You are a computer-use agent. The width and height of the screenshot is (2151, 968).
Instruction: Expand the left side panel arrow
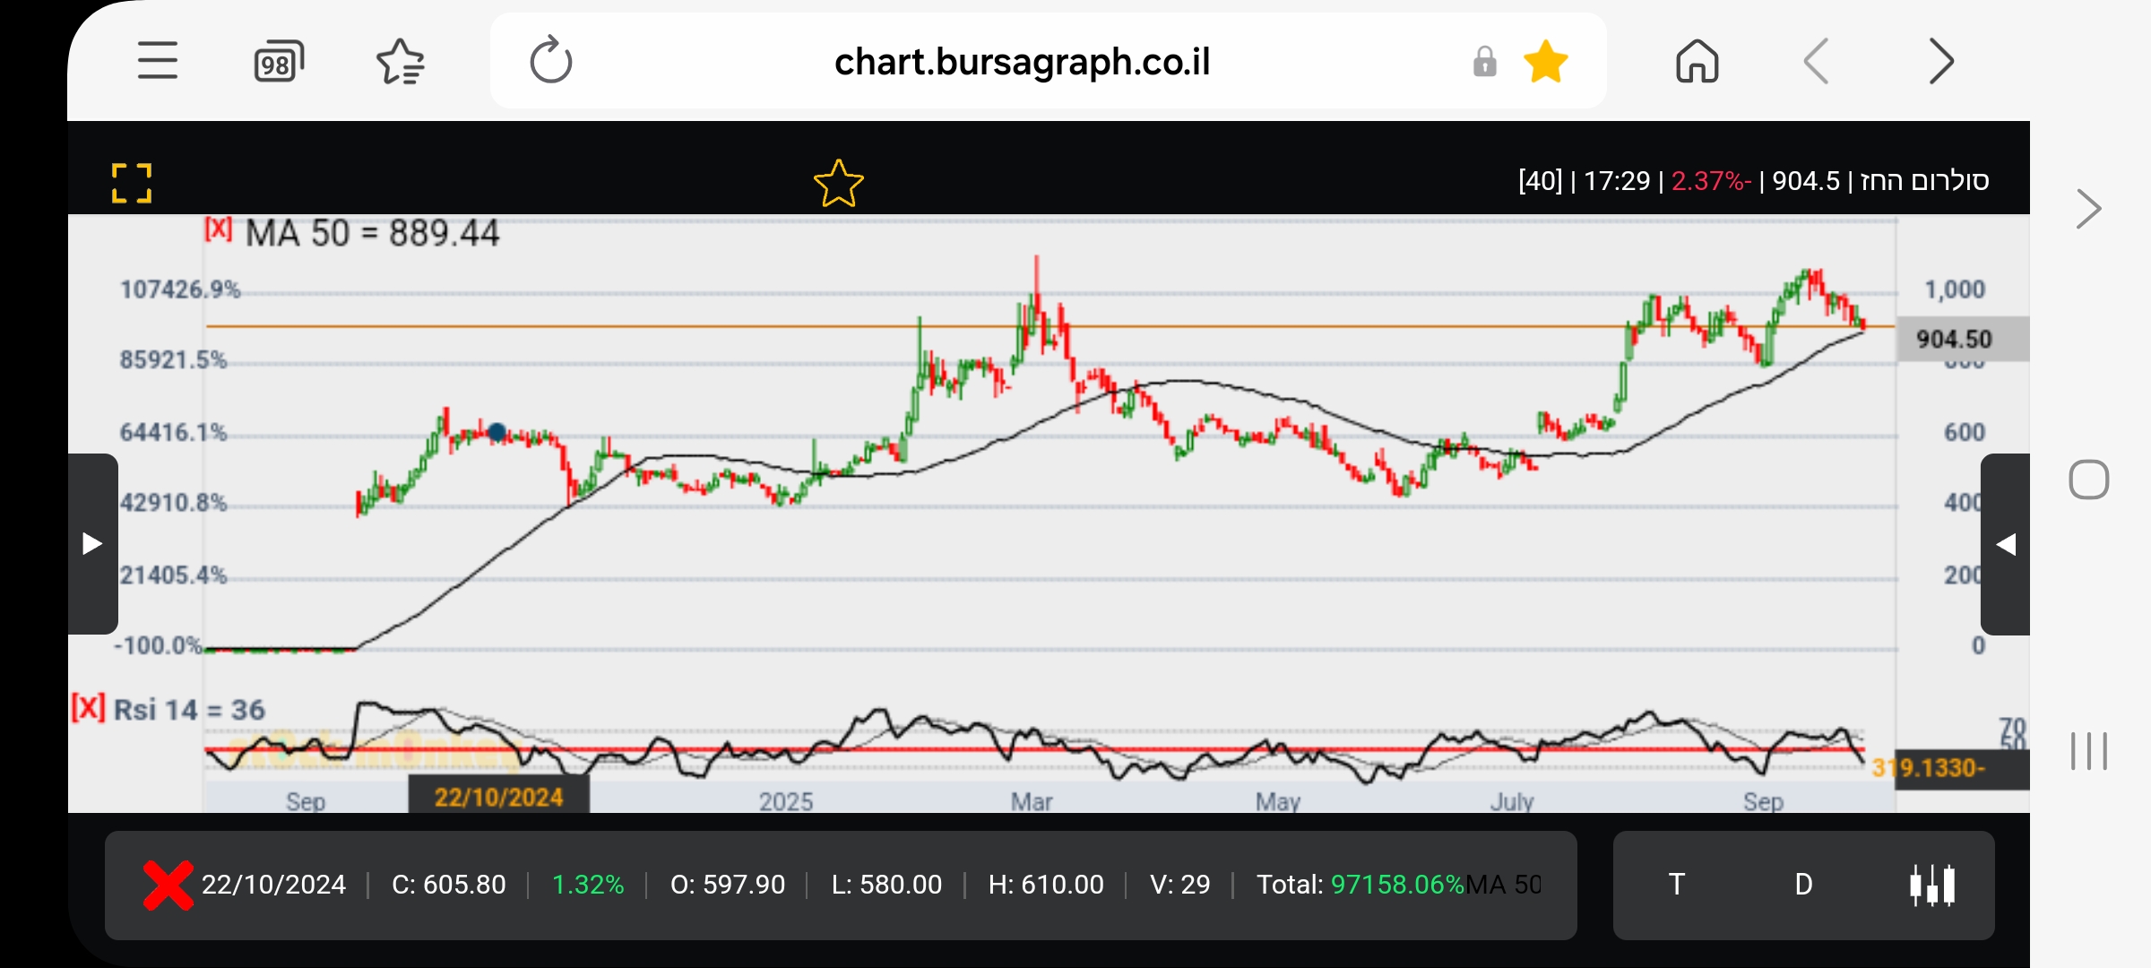click(x=92, y=543)
